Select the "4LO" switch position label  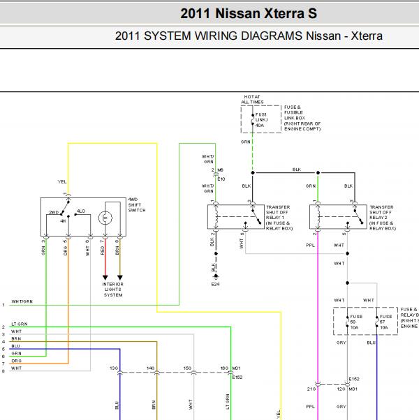81,211
